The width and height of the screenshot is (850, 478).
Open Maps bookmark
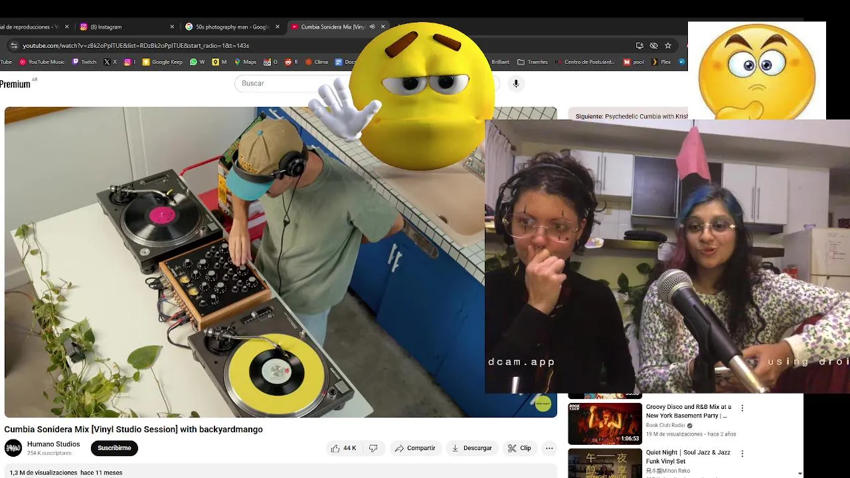(245, 62)
